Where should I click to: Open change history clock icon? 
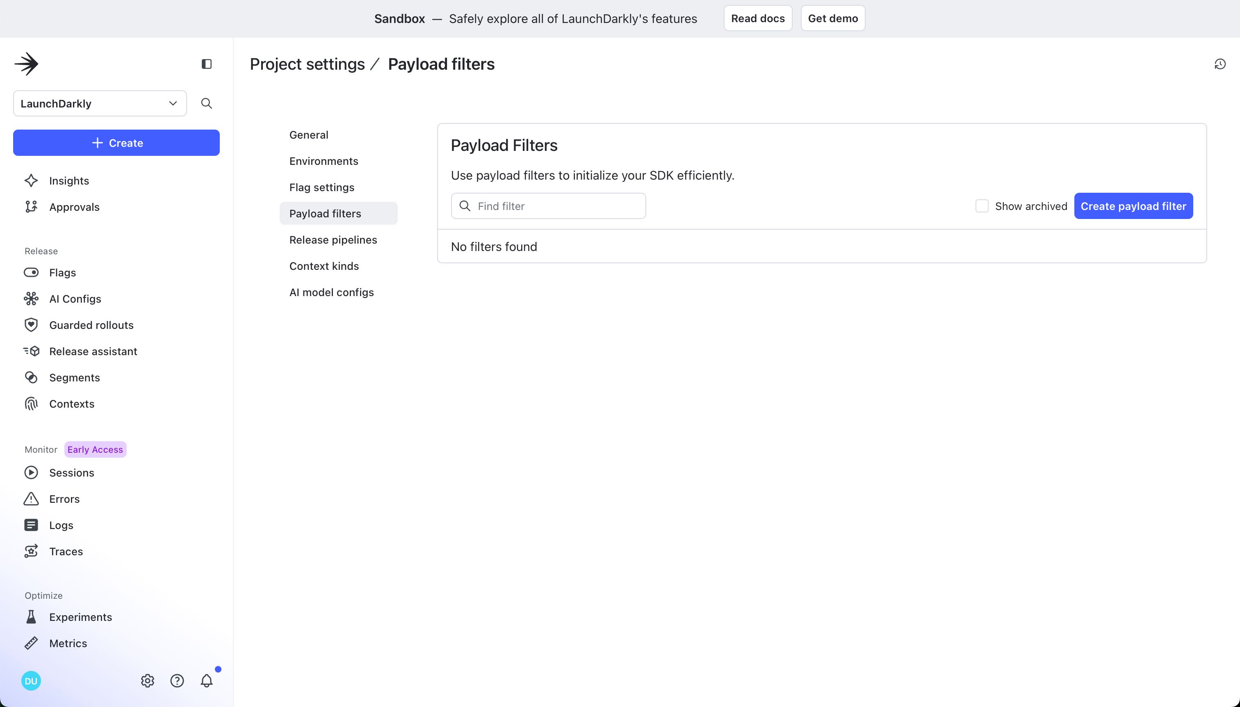(1219, 64)
